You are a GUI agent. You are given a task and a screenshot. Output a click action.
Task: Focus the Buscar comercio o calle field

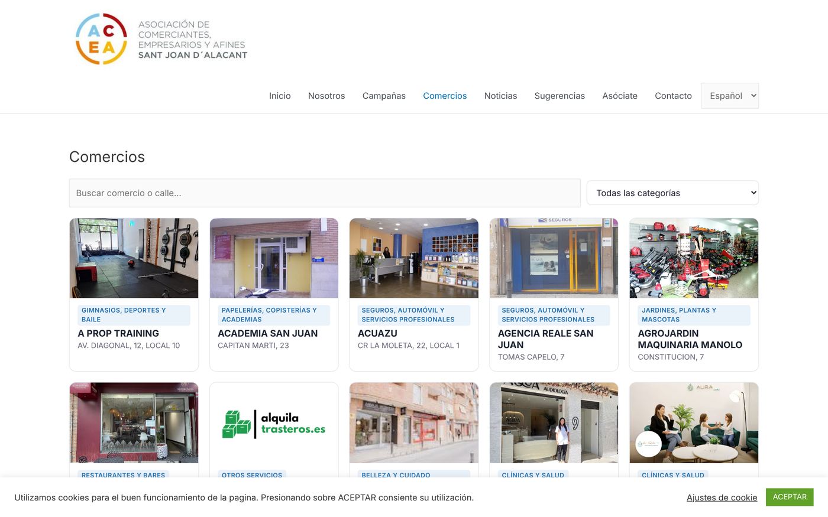click(325, 193)
